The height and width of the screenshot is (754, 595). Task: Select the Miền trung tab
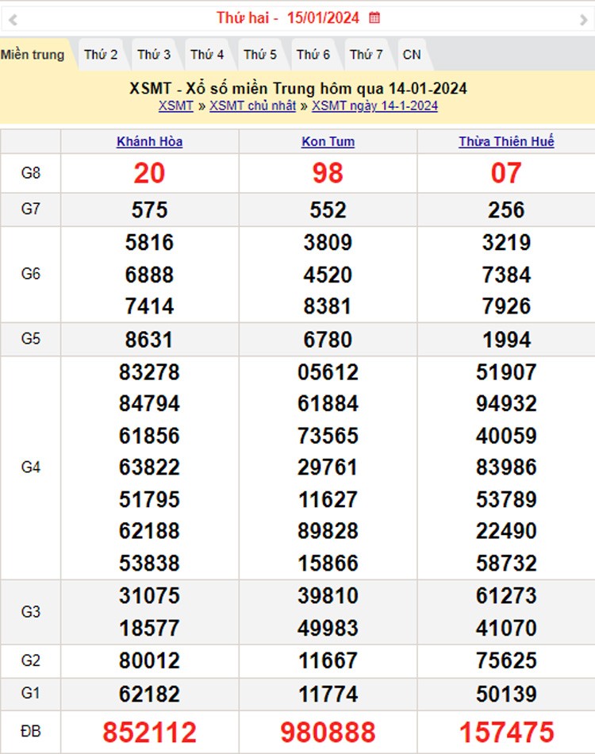point(33,55)
